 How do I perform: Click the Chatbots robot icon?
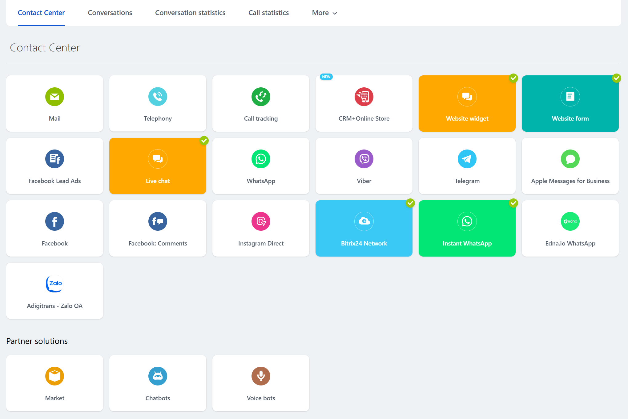point(158,376)
